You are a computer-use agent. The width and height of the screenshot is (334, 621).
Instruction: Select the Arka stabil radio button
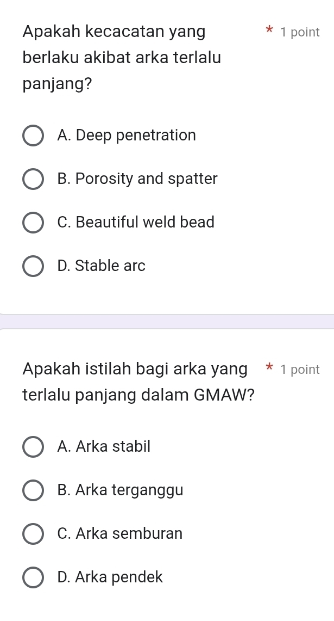tap(33, 447)
